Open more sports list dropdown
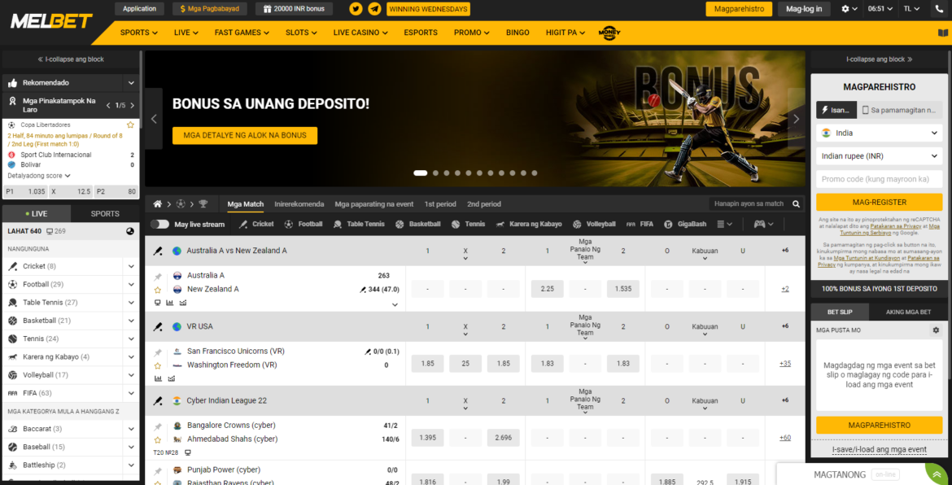Image resolution: width=952 pixels, height=485 pixels. tap(724, 224)
